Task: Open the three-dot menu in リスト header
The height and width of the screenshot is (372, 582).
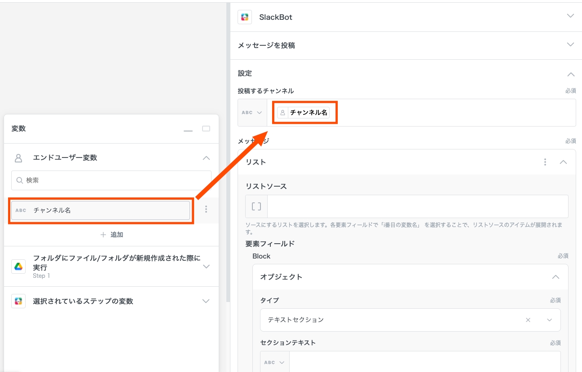Action: point(545,162)
